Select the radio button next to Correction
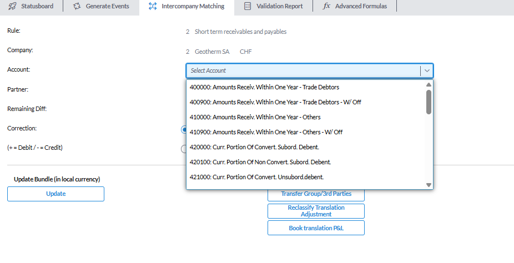The width and height of the screenshot is (514, 263). click(184, 129)
